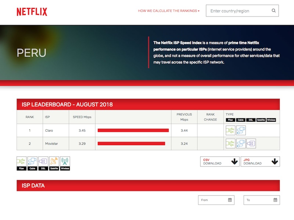Click the ISP DATA section heading
Viewport: 294px width, 220px height.
coord(33,186)
